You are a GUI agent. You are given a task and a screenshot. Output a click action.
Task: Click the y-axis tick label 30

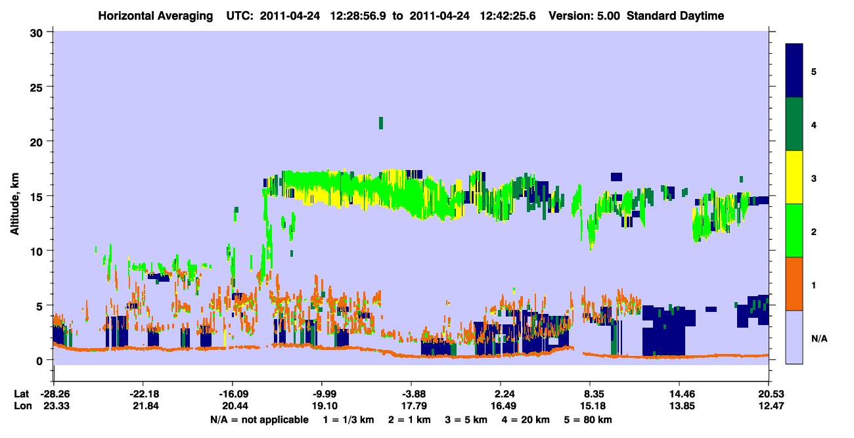click(37, 32)
